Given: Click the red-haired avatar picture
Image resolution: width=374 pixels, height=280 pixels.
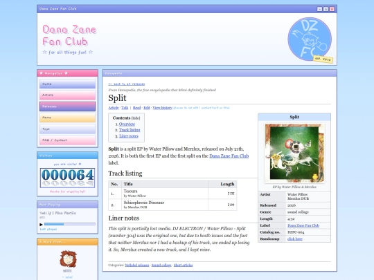Looking at the screenshot, I should 68,259.
